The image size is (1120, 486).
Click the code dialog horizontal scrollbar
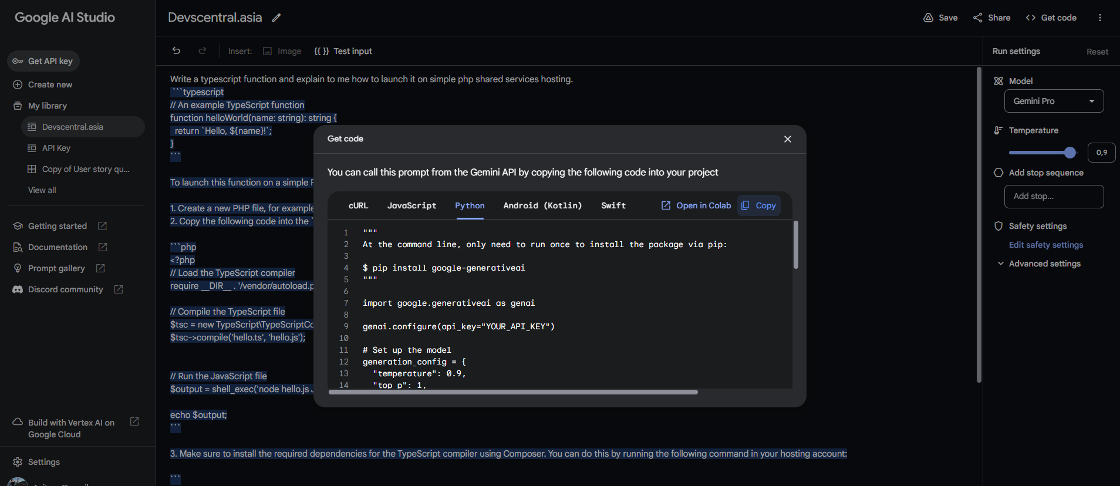pos(513,392)
